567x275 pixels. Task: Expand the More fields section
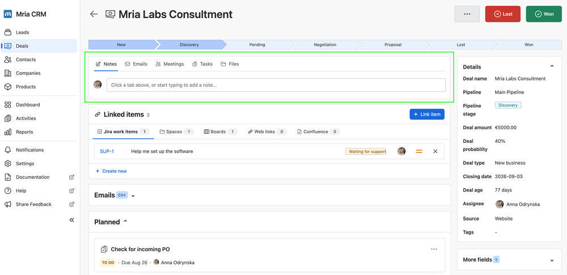[x=509, y=260]
